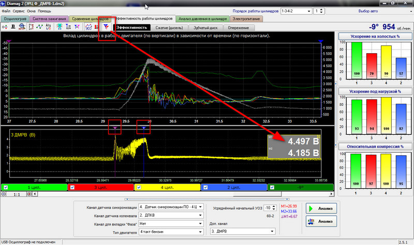Click the green zigzag line toolbar icon

pos(40,27)
